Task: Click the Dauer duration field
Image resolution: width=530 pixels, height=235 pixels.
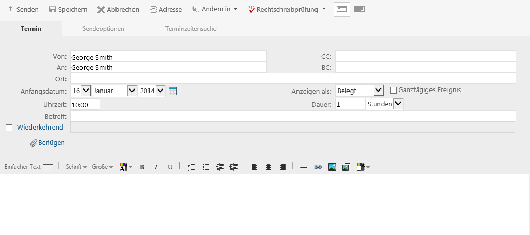Action: [350, 104]
